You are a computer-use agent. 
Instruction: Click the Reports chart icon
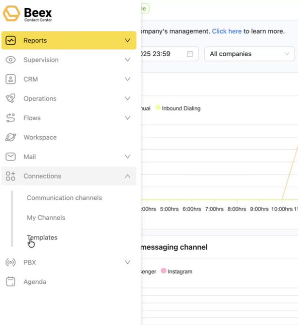coord(10,40)
